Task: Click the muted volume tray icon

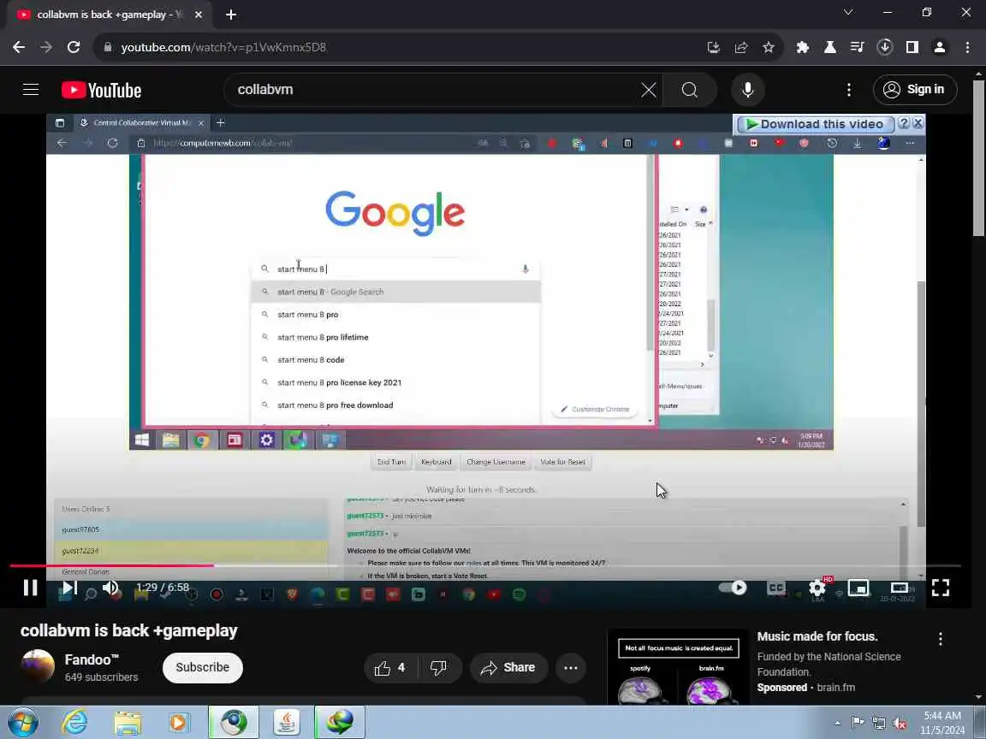Action: pyautogui.click(x=900, y=723)
